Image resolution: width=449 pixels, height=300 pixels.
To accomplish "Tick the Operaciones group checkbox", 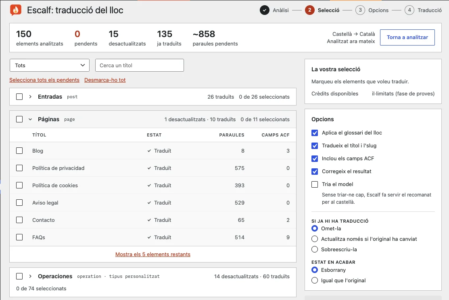I will 19,276.
